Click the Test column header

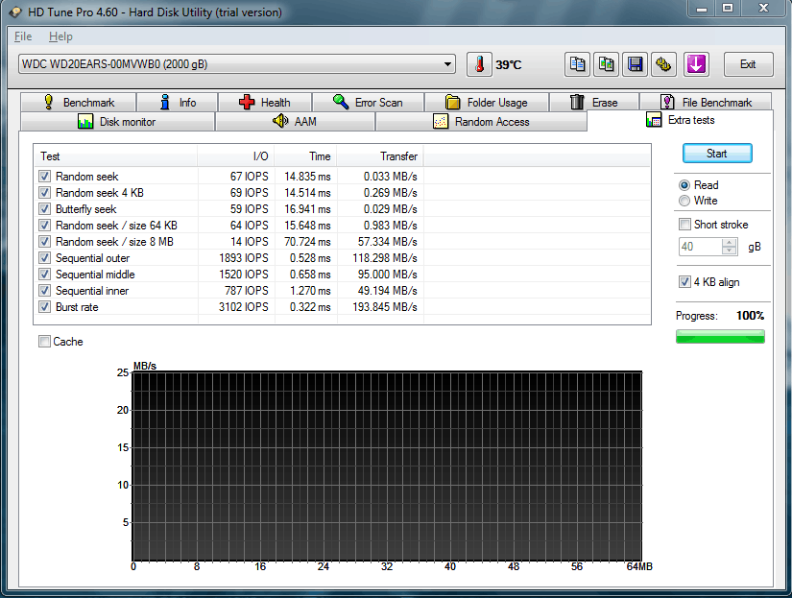[x=115, y=156]
